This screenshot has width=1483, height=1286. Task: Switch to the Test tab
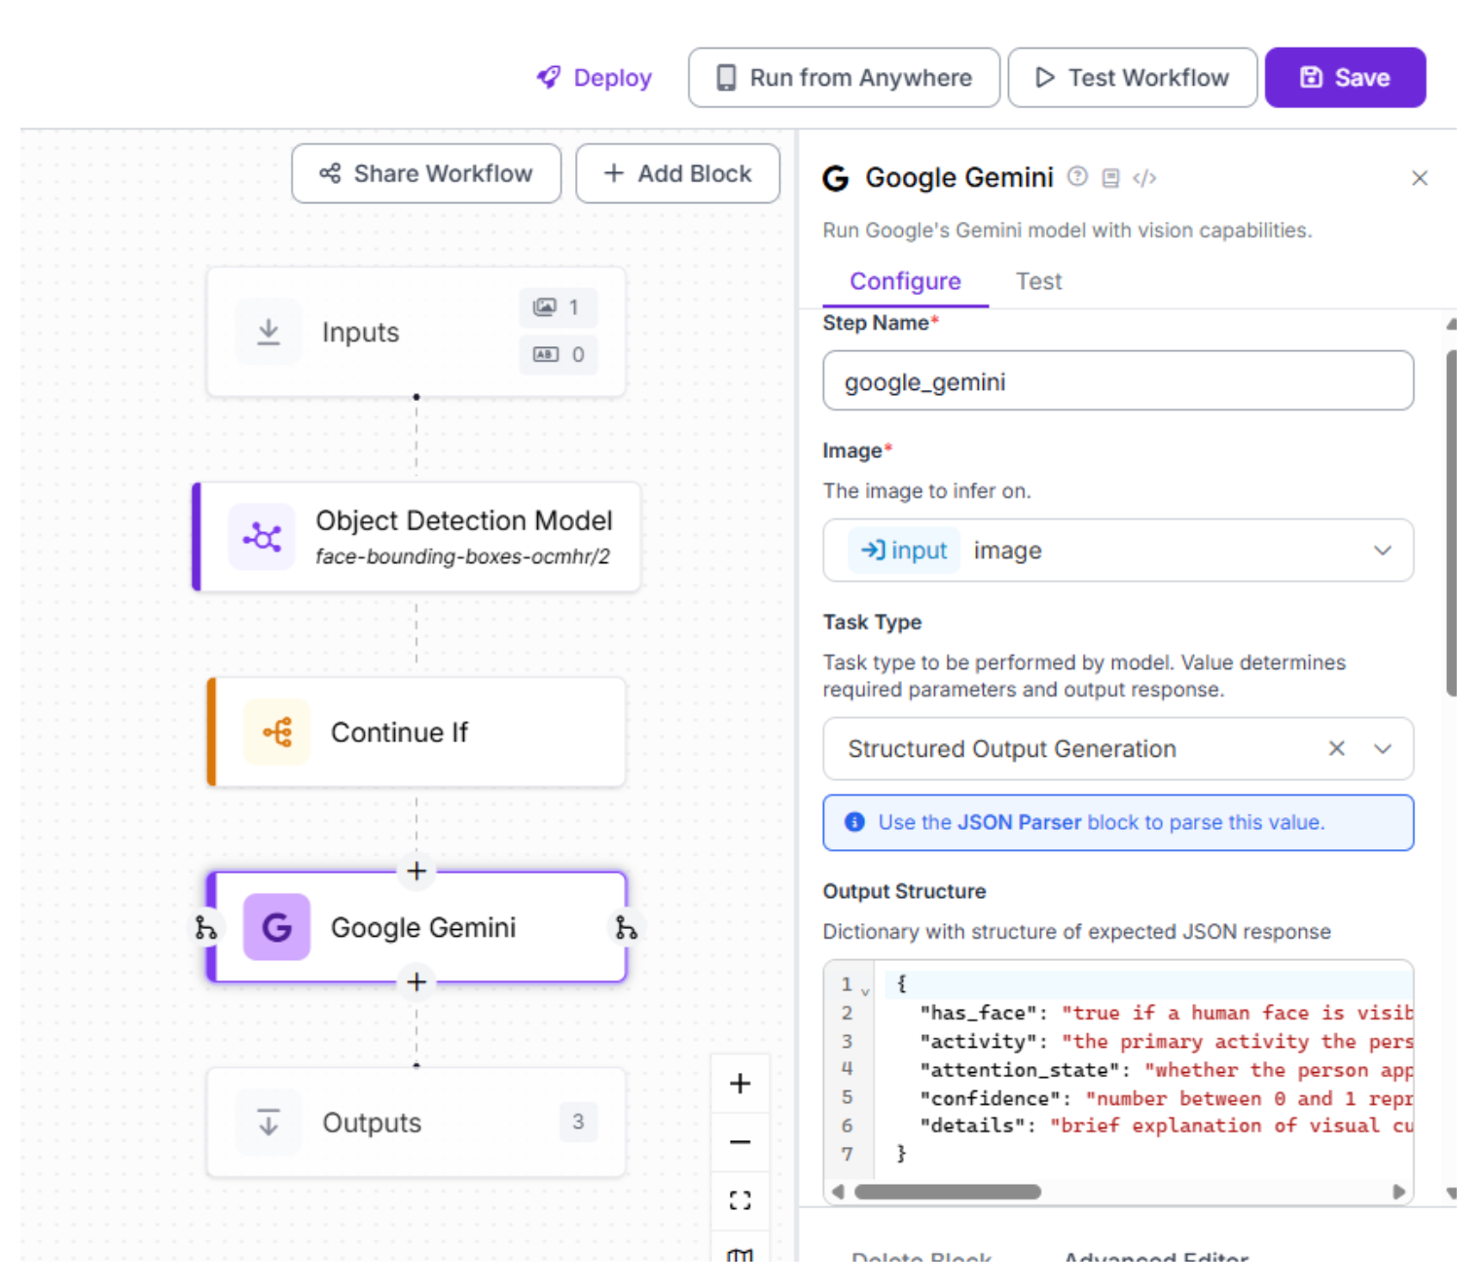click(x=1037, y=282)
